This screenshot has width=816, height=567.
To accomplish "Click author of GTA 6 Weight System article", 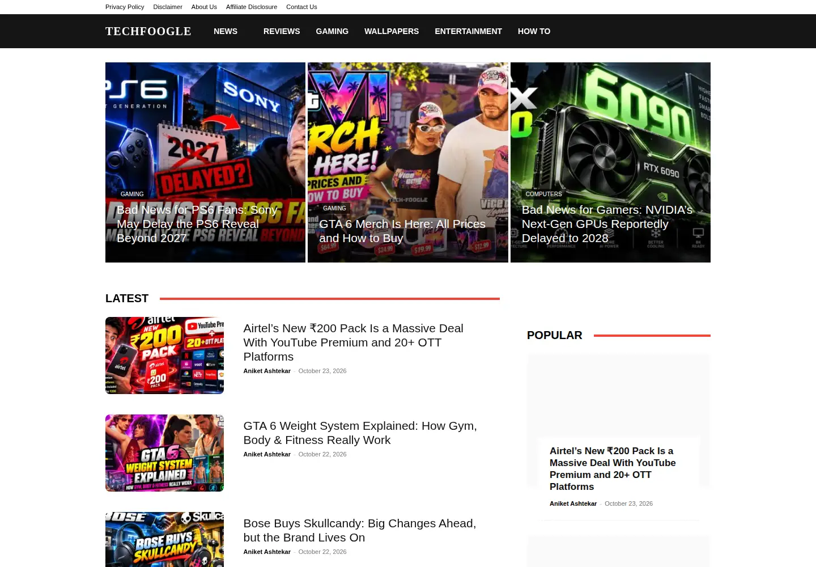I will point(267,454).
